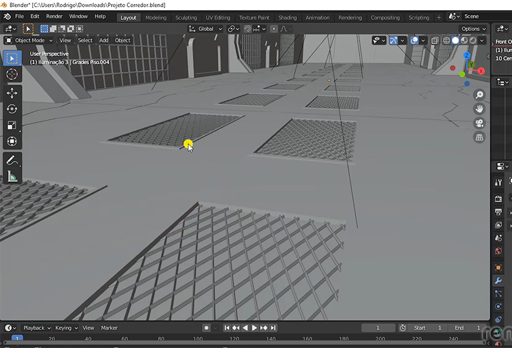The width and height of the screenshot is (512, 348).
Task: Open the Options dropdown
Action: point(474,29)
